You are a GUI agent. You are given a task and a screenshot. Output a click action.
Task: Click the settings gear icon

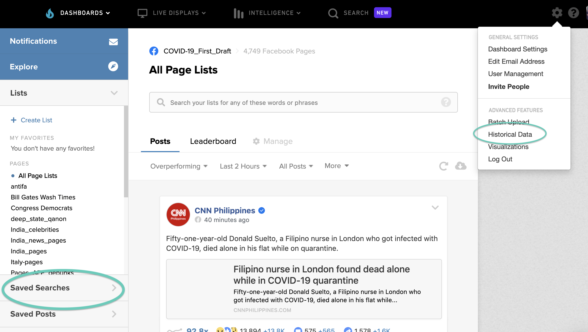(557, 13)
